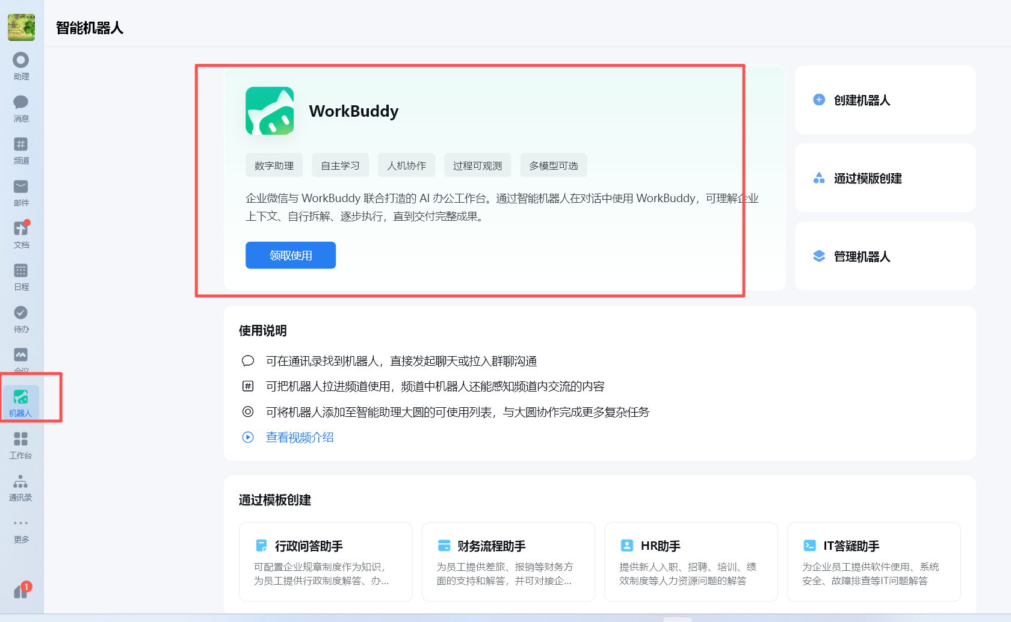Select IT答疑助手 template card
Viewport: 1011px width, 622px height.
874,562
